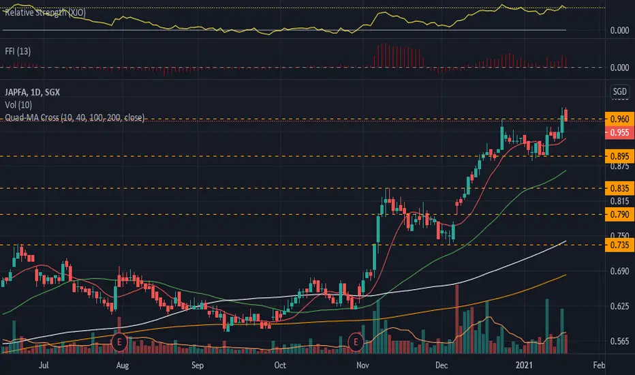Click the 0.790 orange price label

pyautogui.click(x=619, y=215)
